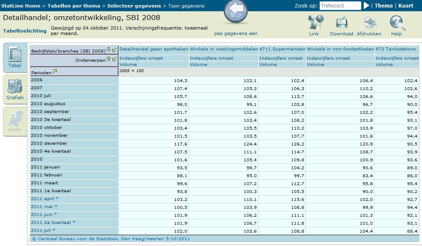
Task: Open the Help icon
Action: (396, 23)
